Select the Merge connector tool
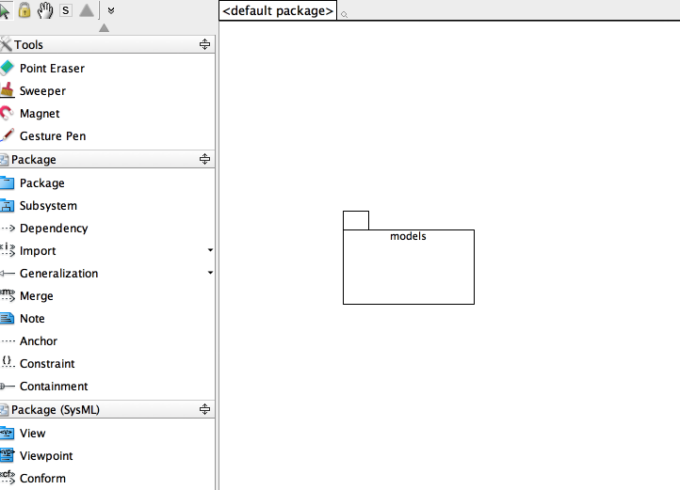 [x=107, y=295]
